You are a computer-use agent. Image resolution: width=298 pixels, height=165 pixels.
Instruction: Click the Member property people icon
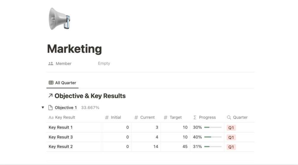click(51, 63)
